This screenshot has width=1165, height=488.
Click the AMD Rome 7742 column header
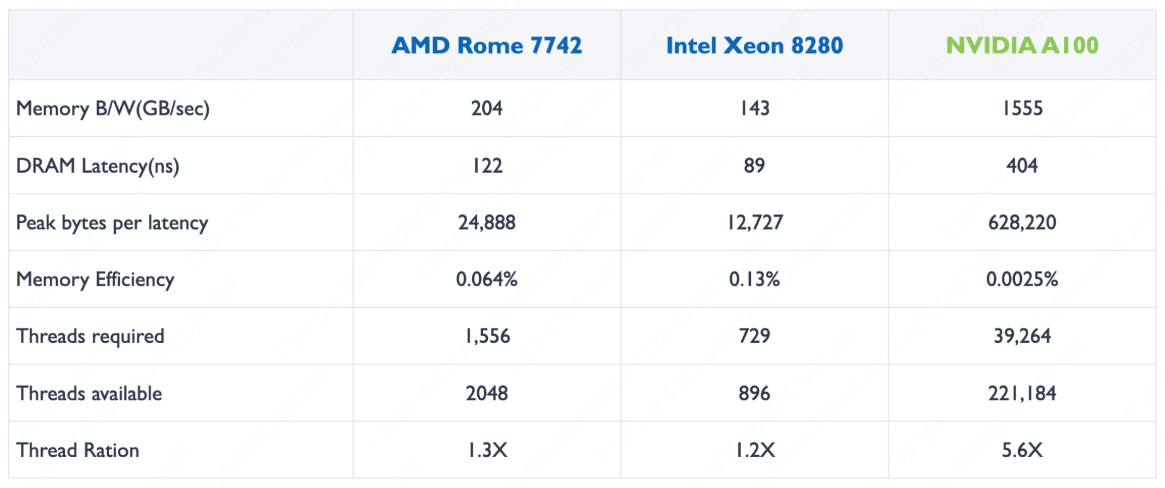pyautogui.click(x=486, y=45)
